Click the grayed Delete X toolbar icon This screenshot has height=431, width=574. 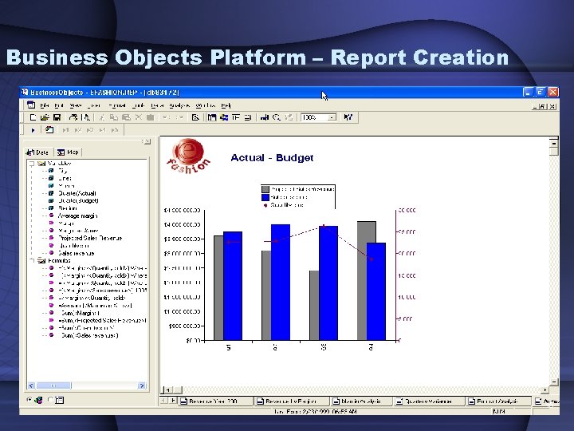pyautogui.click(x=139, y=117)
